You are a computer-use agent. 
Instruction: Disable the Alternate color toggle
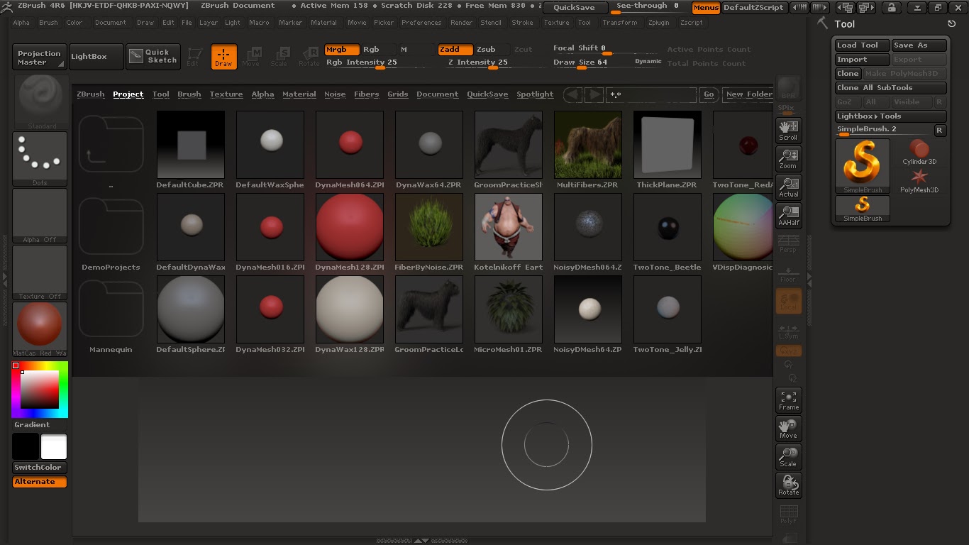[x=40, y=482]
